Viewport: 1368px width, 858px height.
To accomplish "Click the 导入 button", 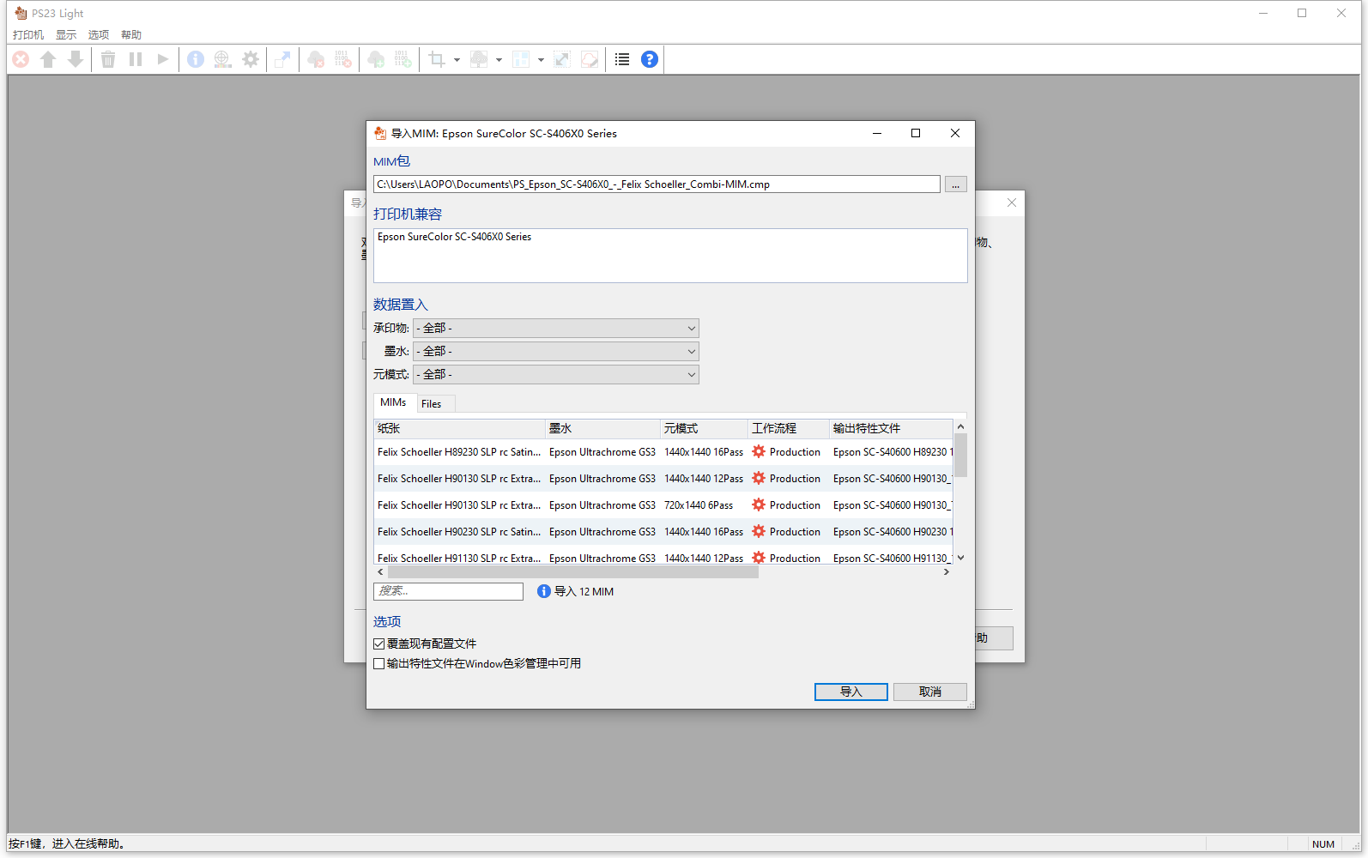I will click(x=850, y=692).
